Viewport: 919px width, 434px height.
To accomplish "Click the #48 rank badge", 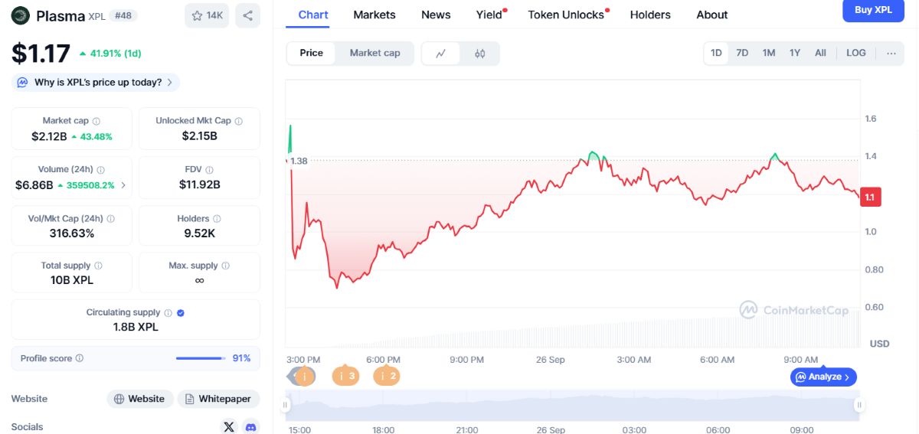I will (x=123, y=15).
